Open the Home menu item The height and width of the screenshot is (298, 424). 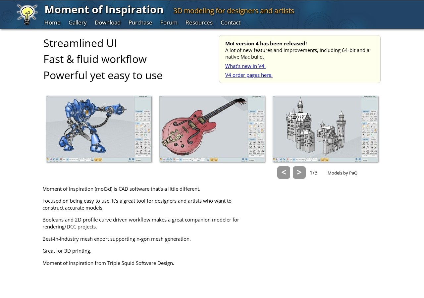pos(52,23)
